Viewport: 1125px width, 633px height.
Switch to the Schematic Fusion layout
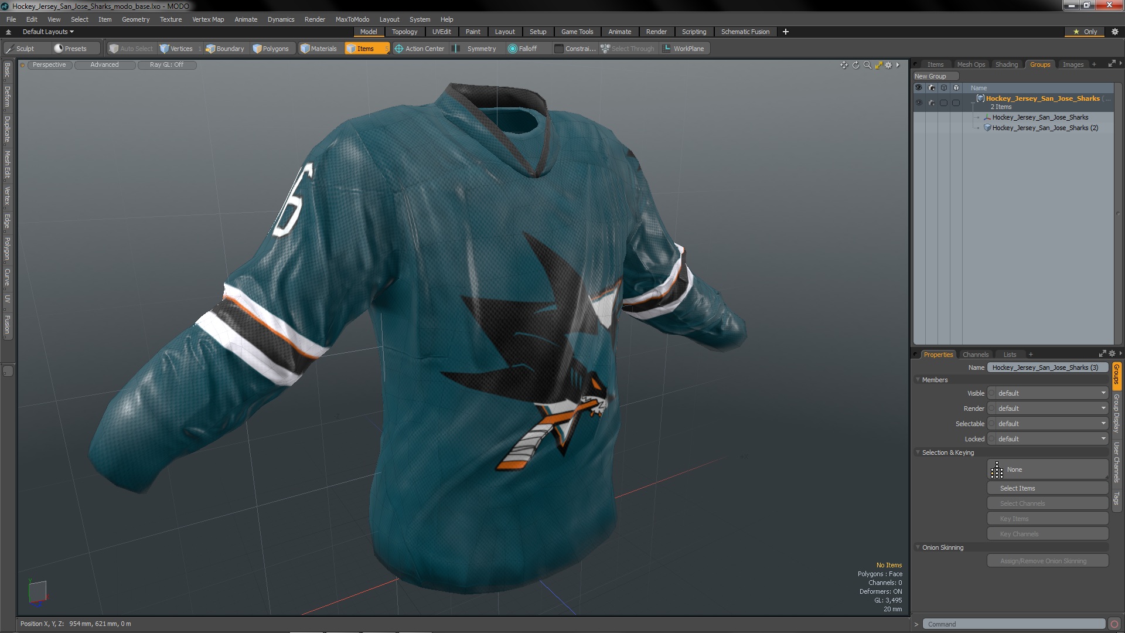pyautogui.click(x=745, y=32)
